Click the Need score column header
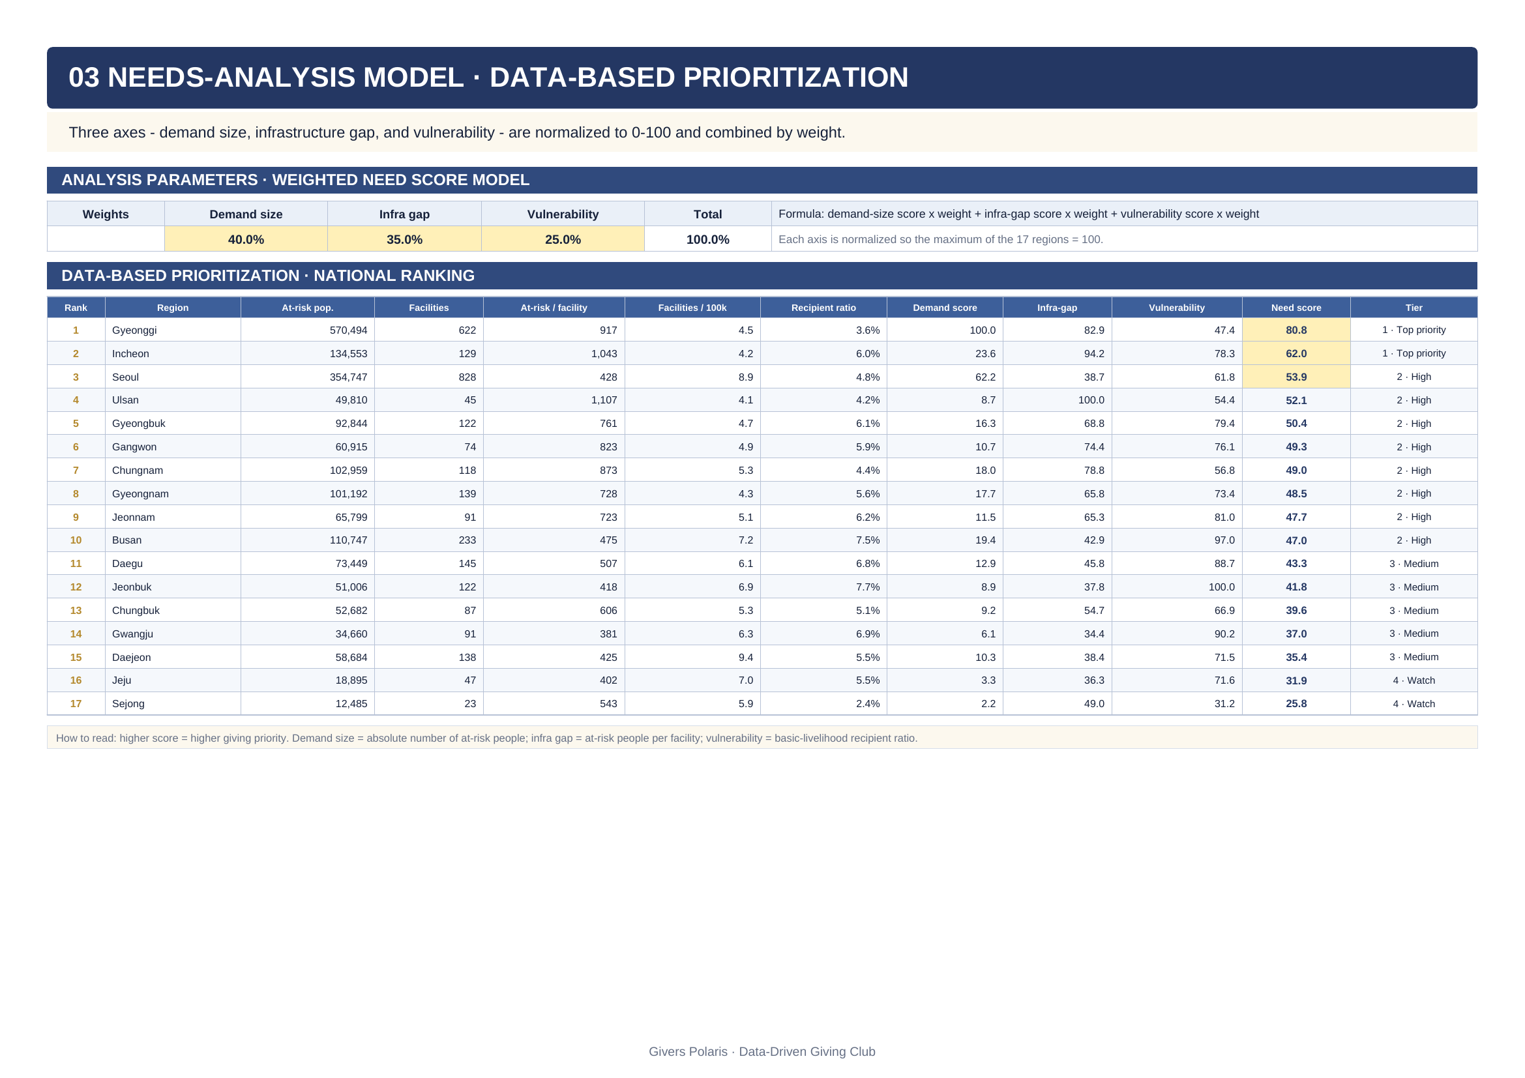This screenshot has height=1078, width=1525. coord(1296,308)
